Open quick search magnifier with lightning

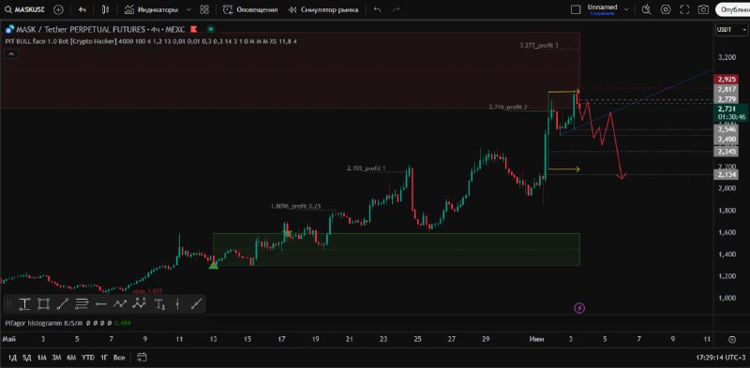(x=646, y=9)
